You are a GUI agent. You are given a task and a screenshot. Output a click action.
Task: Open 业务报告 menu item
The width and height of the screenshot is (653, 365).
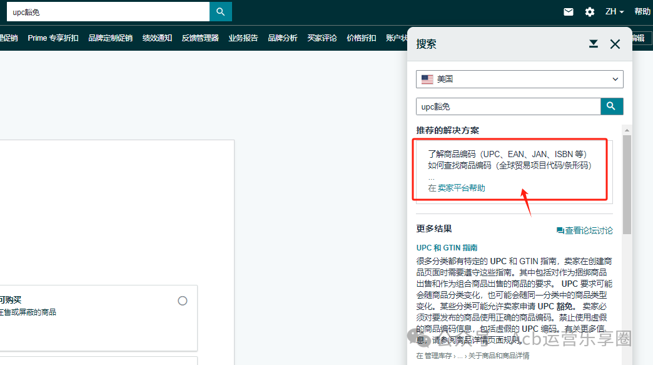[243, 38]
